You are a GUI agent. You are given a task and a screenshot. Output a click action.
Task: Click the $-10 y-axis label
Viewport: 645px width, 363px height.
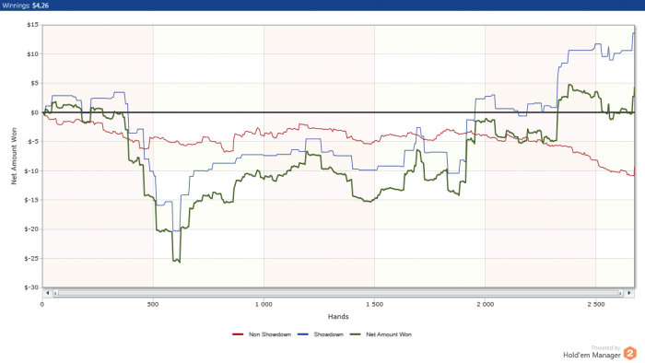pos(31,170)
